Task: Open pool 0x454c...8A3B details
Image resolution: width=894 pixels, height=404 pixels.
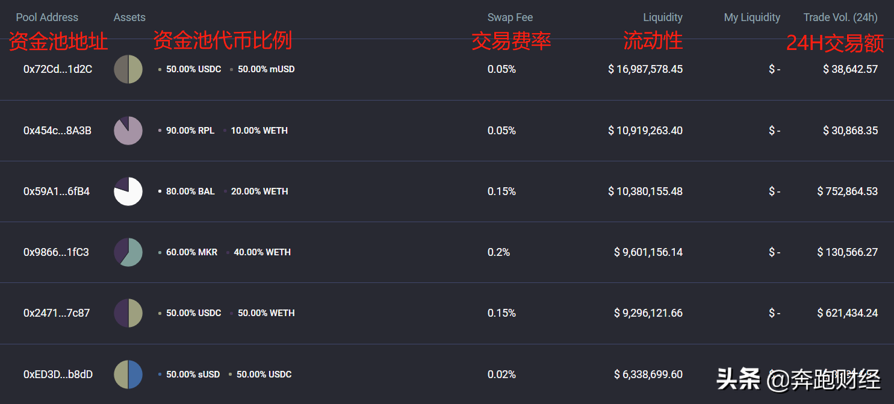Action: tap(57, 130)
